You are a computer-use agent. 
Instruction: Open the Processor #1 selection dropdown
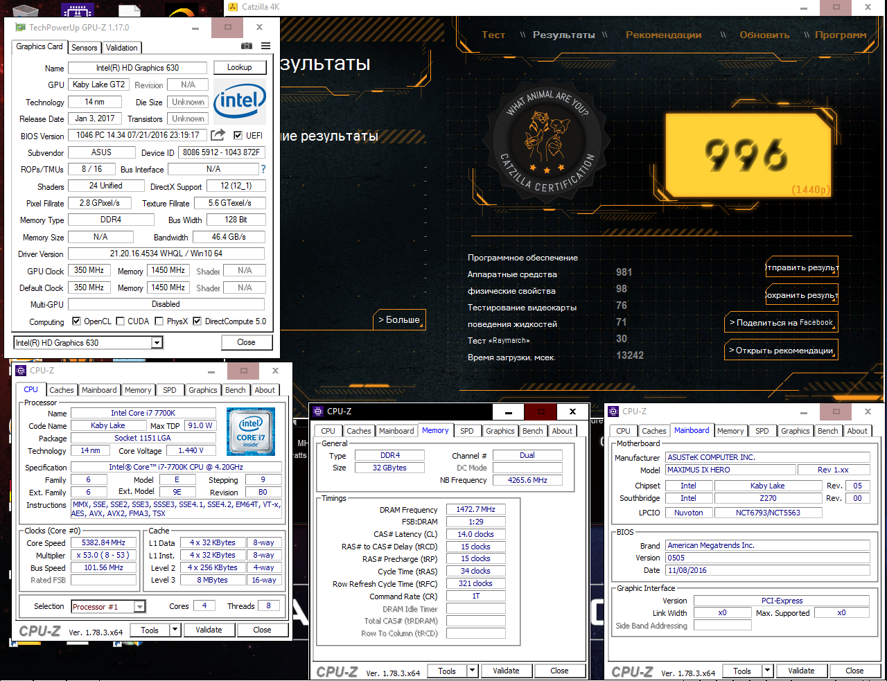pos(139,607)
